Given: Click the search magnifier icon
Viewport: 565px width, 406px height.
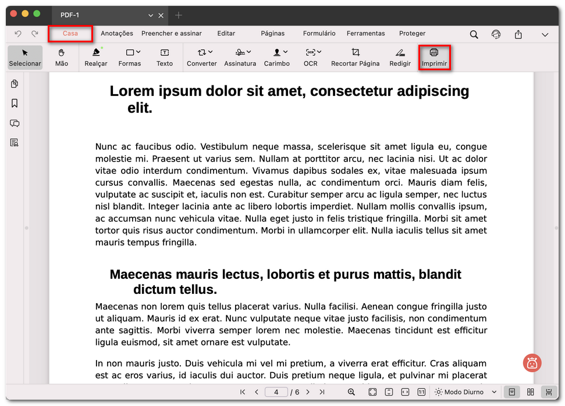Looking at the screenshot, I should point(474,34).
